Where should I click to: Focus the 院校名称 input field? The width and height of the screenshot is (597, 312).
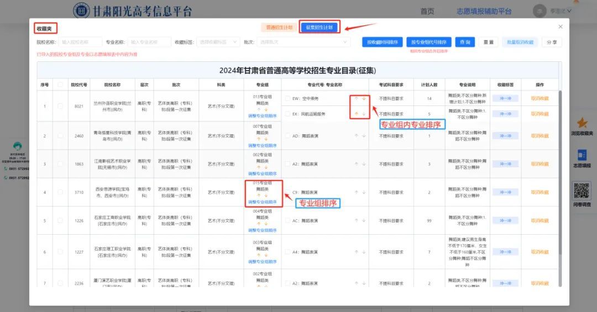(x=80, y=42)
